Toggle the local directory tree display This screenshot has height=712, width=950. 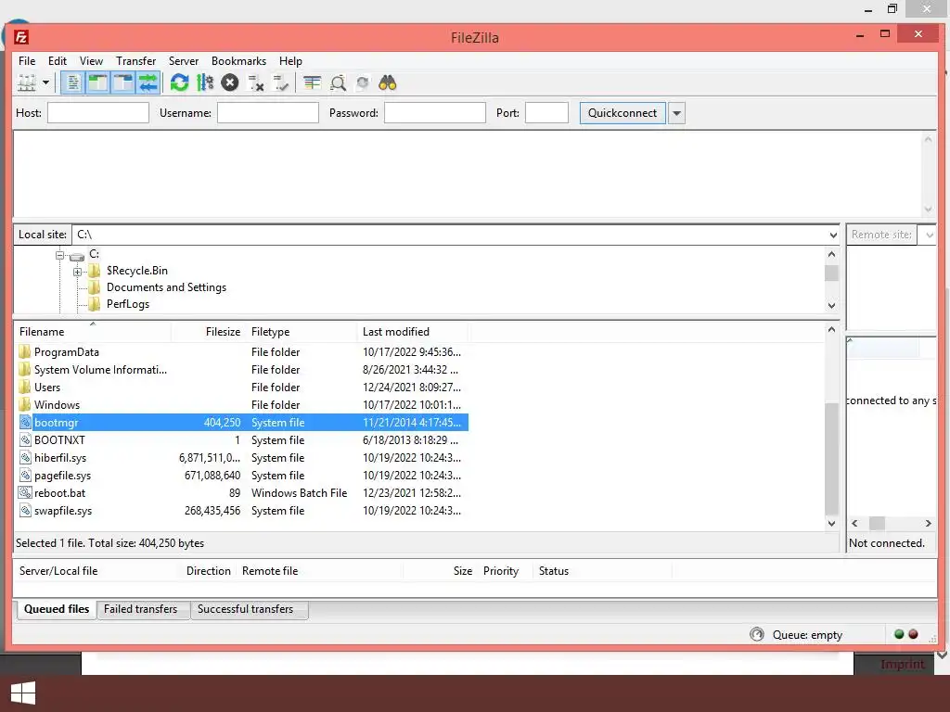coord(97,83)
